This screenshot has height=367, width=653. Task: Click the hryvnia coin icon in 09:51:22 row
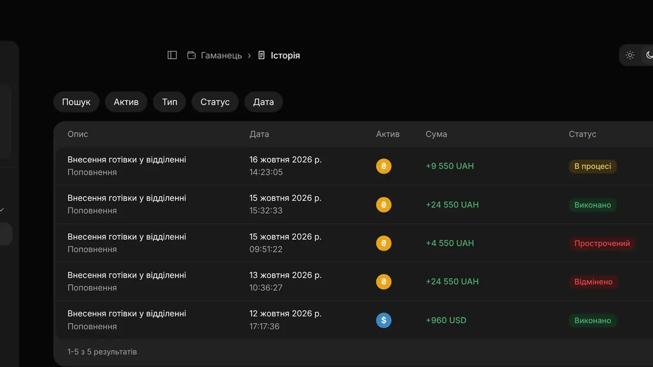384,243
